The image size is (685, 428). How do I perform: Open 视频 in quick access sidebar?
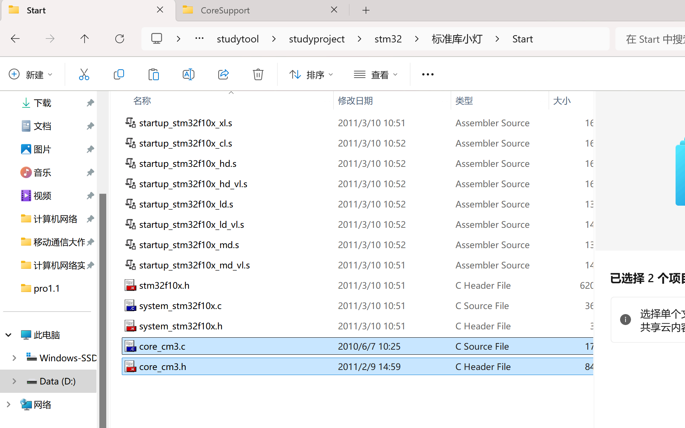pyautogui.click(x=42, y=196)
